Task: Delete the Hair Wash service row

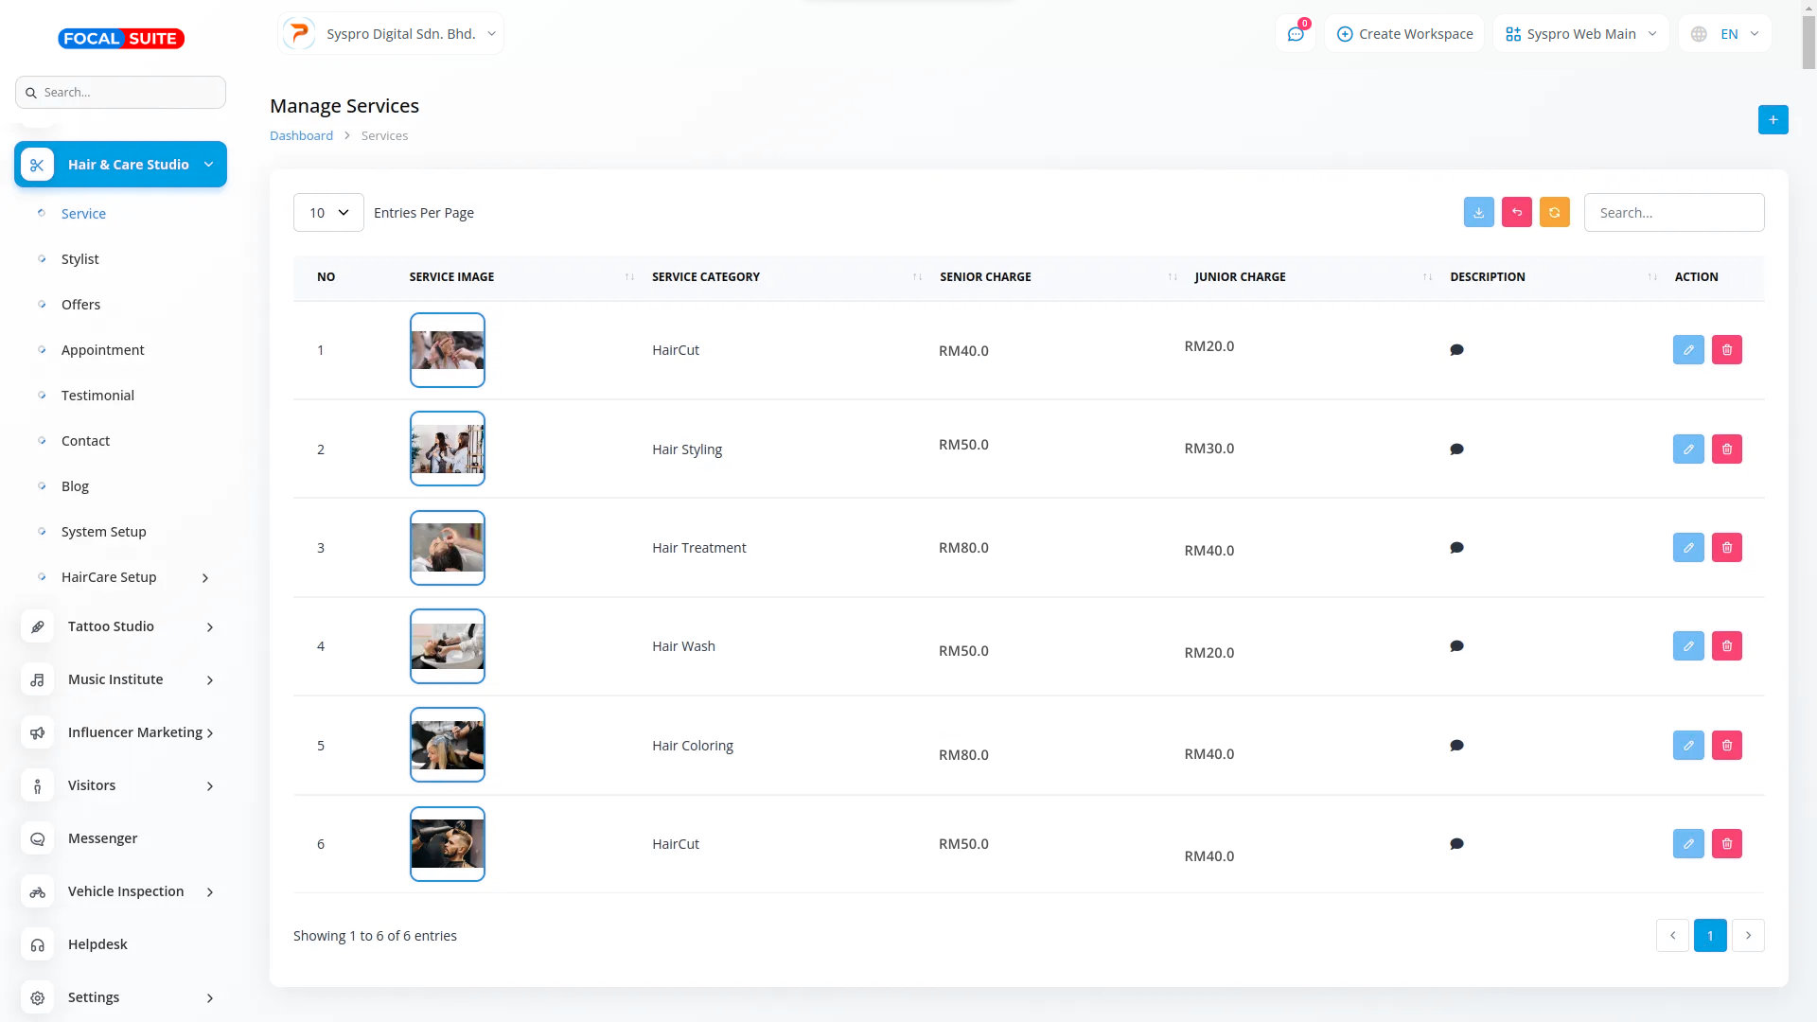Action: tap(1726, 646)
